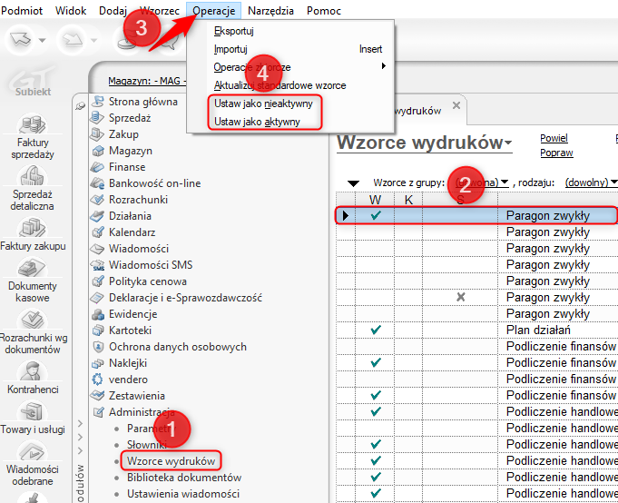Viewport: 618px width, 503px height.
Task: Click the Magazyn box icon
Action: tap(97, 151)
